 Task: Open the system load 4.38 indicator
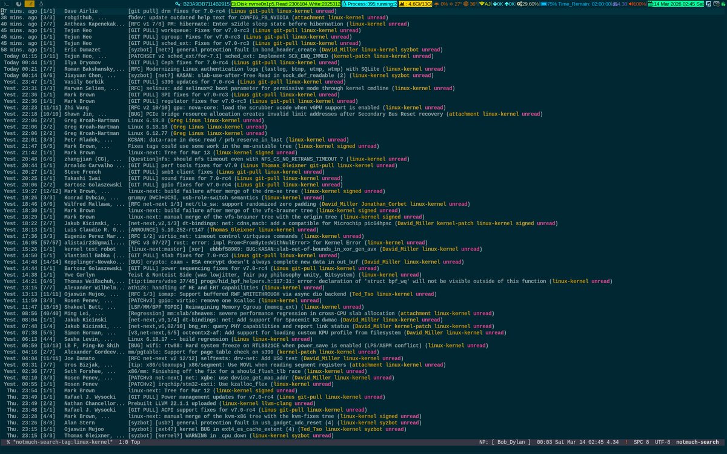(x=620, y=4)
